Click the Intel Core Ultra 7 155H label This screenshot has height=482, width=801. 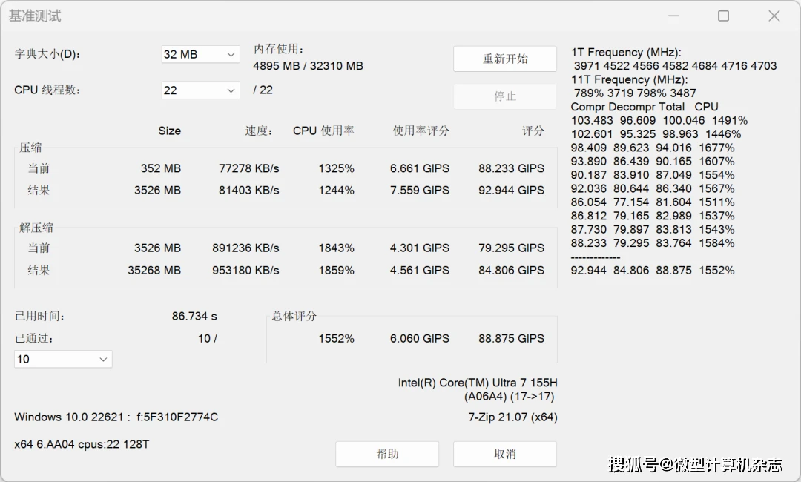pos(477,383)
